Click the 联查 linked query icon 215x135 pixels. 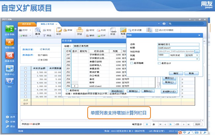113,30
